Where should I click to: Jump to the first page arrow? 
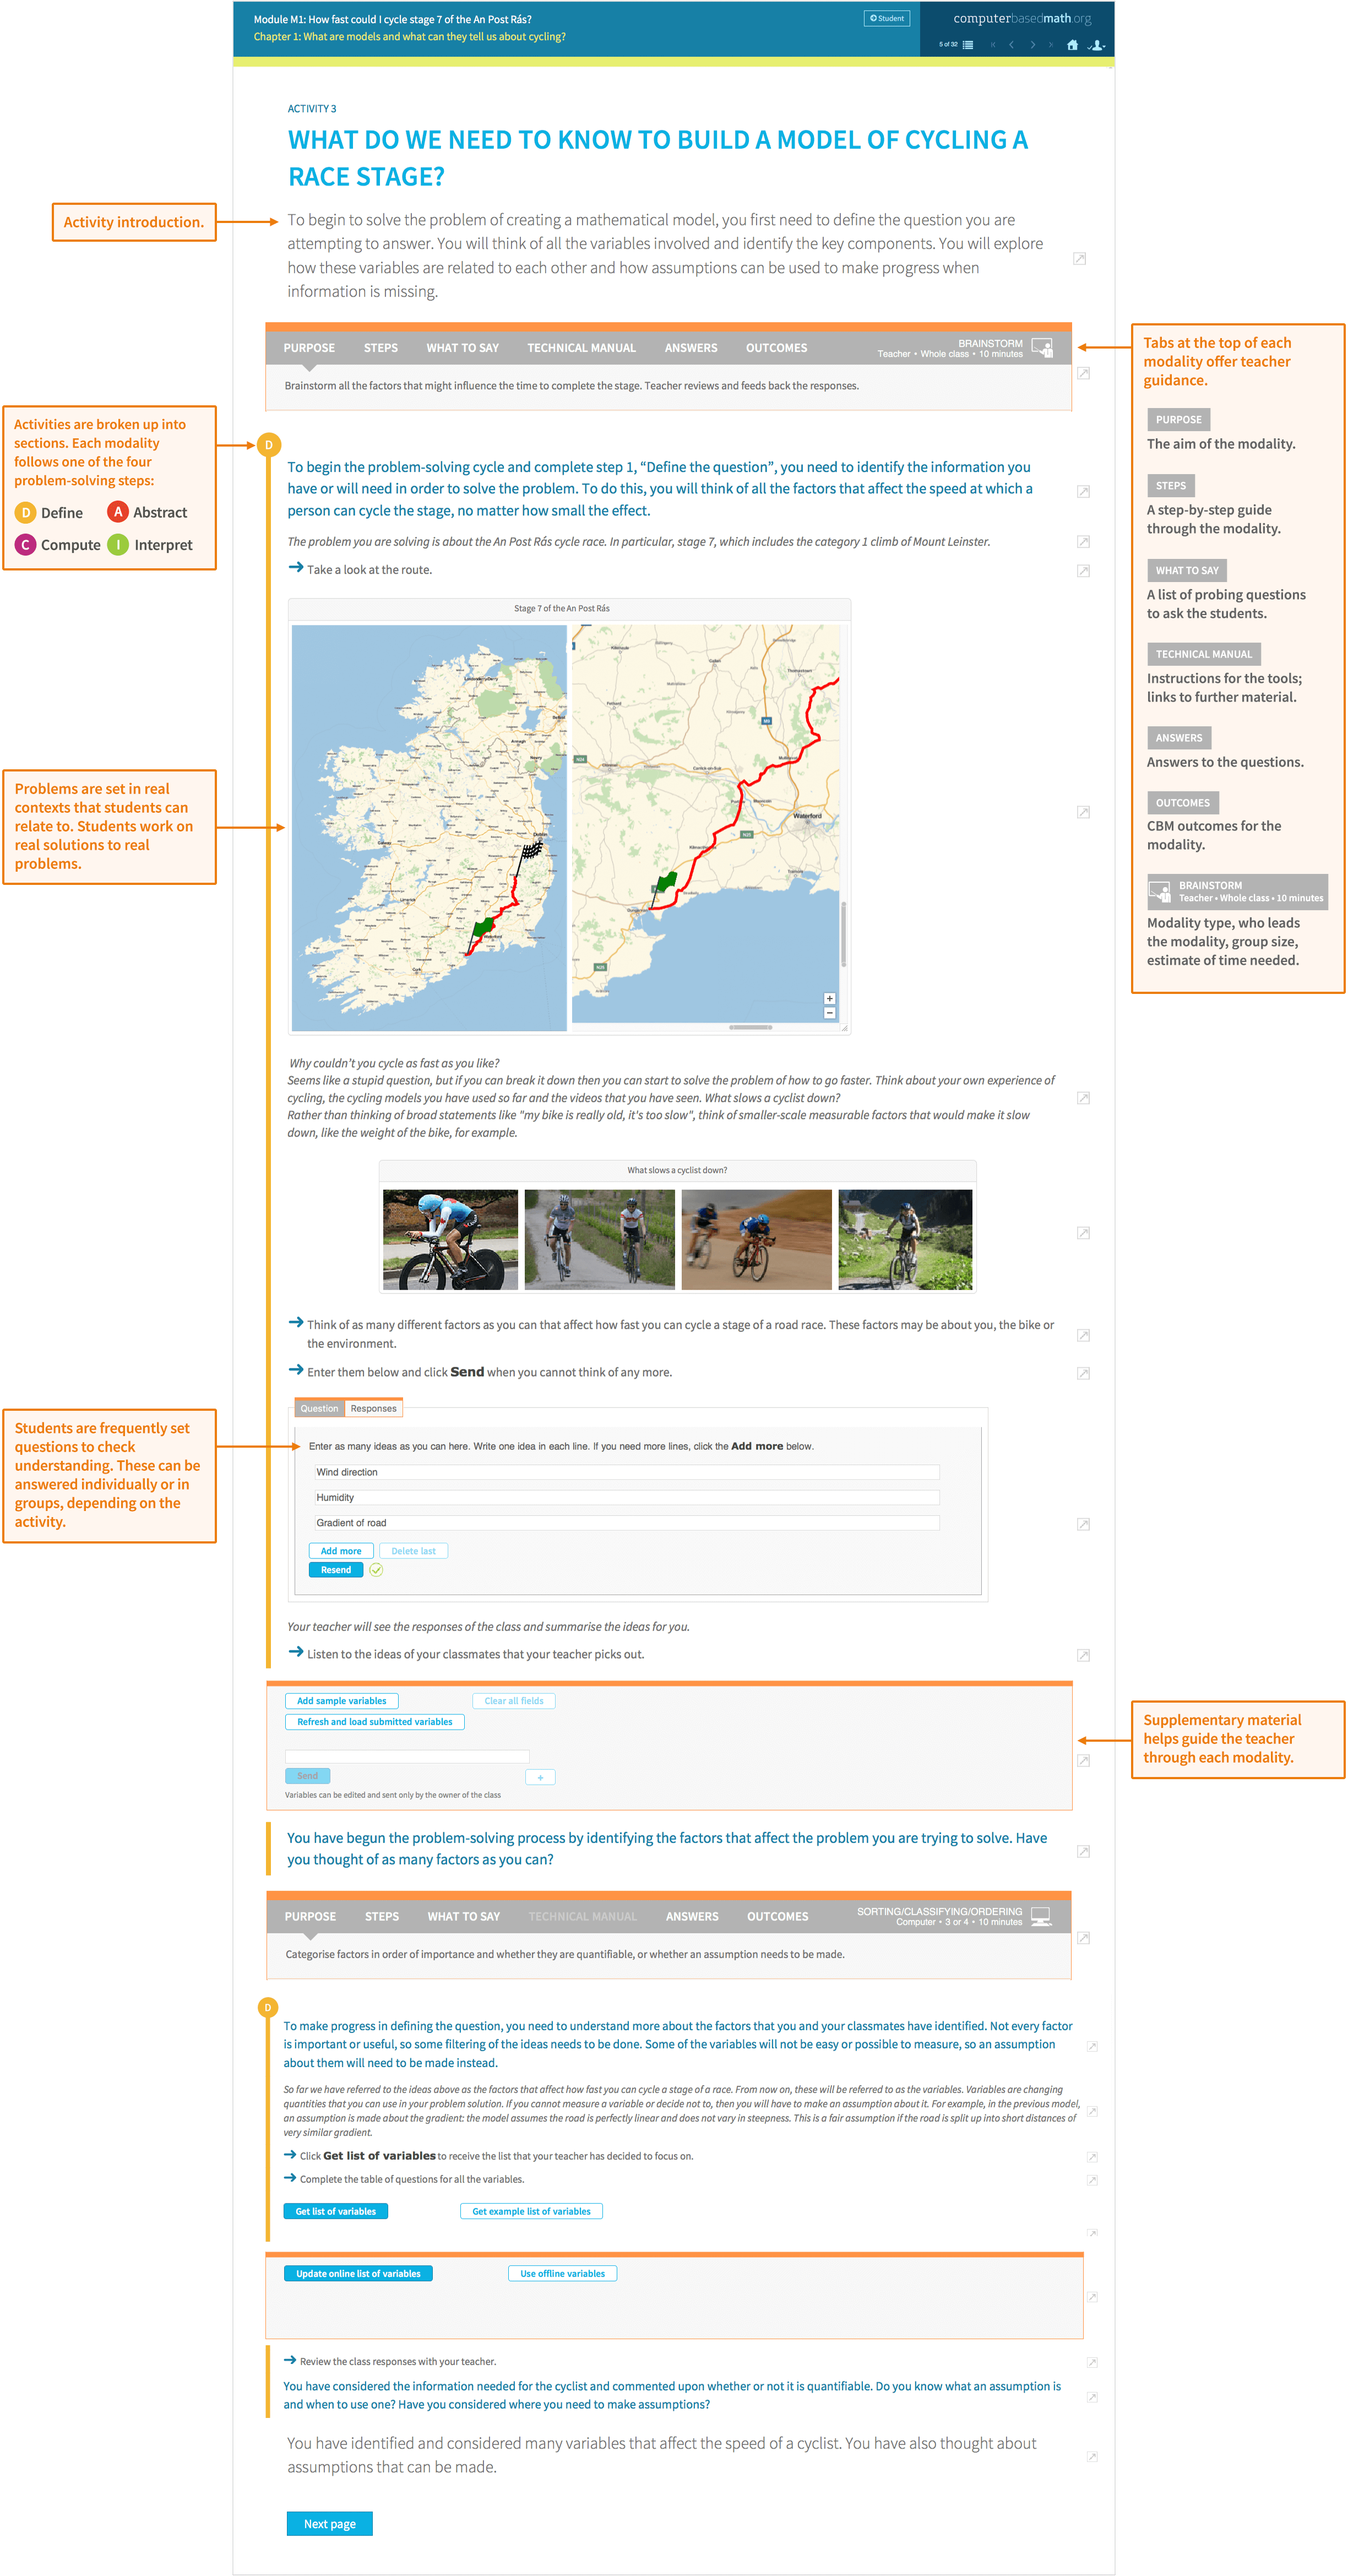[x=993, y=45]
